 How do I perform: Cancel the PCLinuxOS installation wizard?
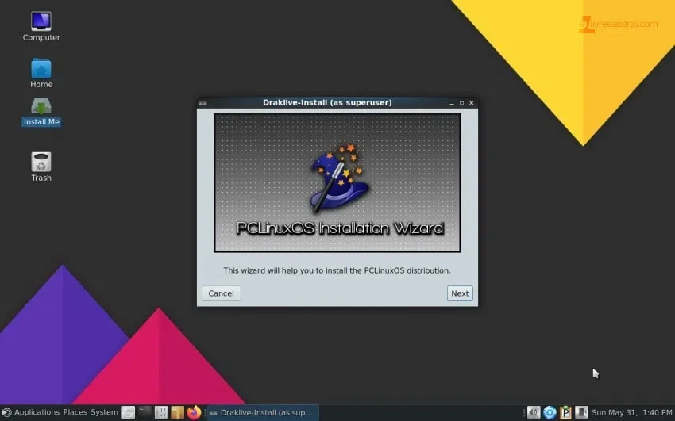pos(222,293)
